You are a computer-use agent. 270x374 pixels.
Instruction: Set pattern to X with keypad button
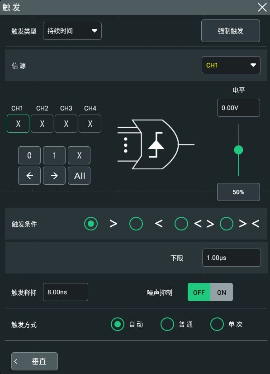(79, 155)
